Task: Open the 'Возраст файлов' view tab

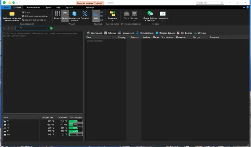Action: 165,33
